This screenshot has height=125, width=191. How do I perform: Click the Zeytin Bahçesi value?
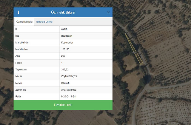[x=69, y=76]
